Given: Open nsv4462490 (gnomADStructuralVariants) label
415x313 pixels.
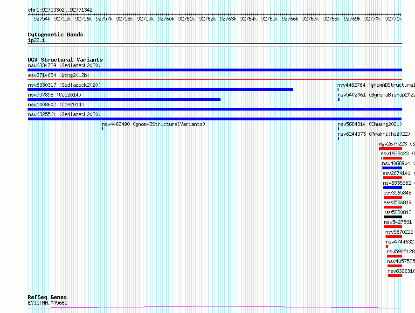Looking at the screenshot, I should coord(153,124).
